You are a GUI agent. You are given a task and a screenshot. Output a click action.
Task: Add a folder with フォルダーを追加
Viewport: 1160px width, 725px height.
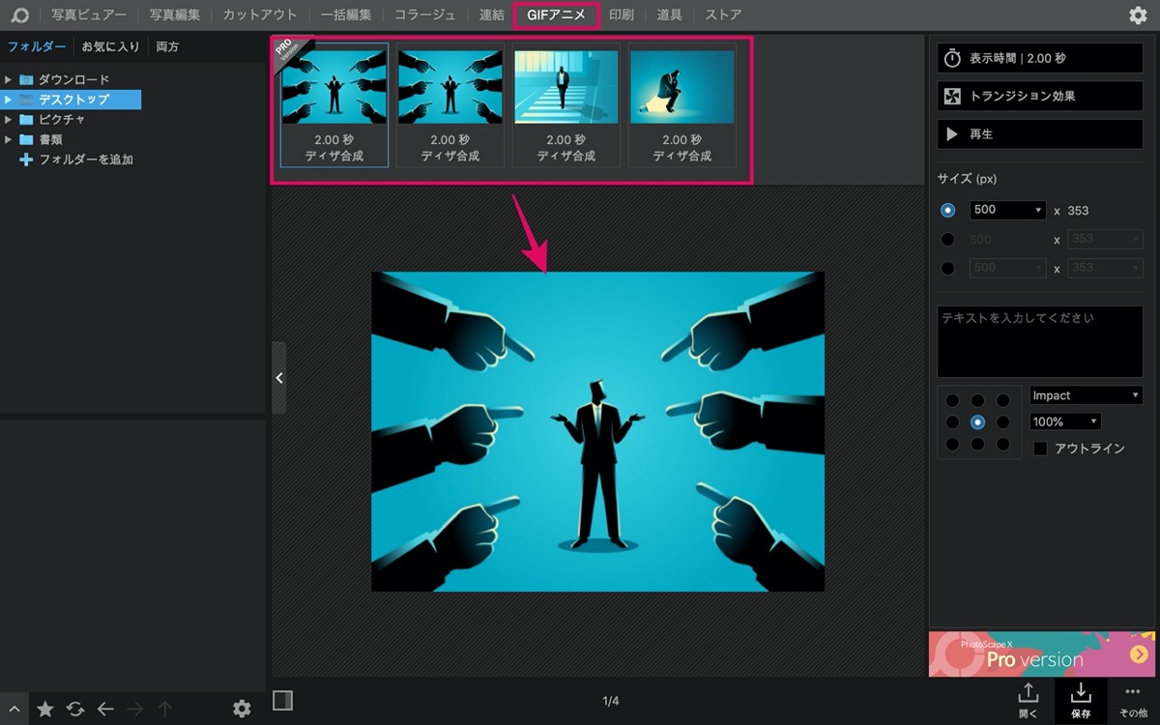pyautogui.click(x=76, y=159)
